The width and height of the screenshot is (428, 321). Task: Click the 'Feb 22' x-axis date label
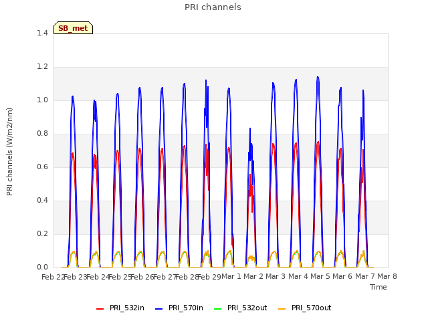[x=53, y=277]
